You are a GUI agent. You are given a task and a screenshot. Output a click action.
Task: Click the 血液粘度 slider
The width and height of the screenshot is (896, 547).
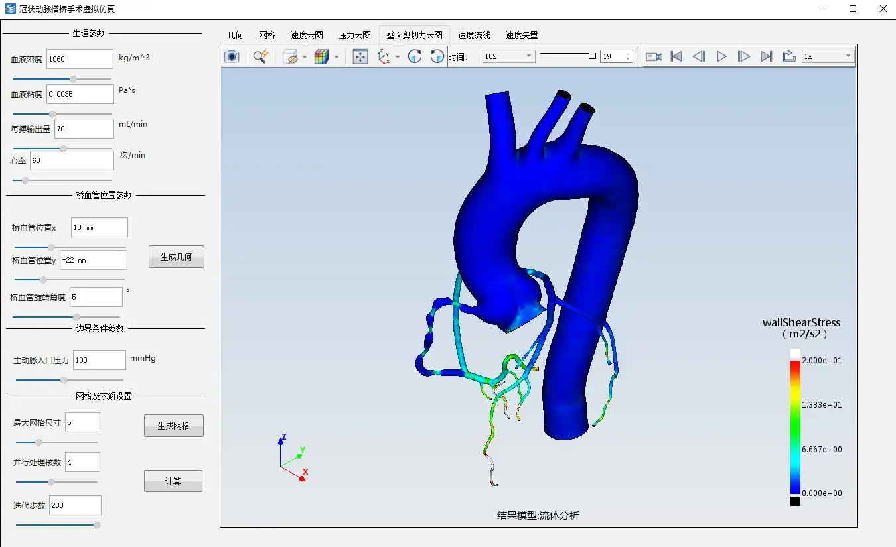click(62, 113)
